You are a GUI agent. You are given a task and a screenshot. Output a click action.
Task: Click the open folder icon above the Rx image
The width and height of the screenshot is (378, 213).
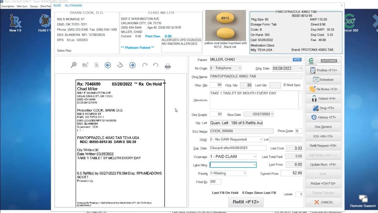85,65
